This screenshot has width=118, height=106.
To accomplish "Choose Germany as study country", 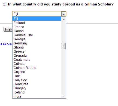I will 37,43.
